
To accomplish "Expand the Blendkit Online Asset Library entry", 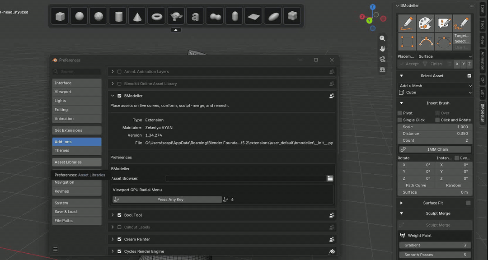I will click(x=113, y=84).
